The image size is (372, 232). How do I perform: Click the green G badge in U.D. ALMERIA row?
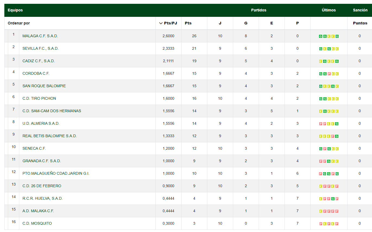[337, 124]
